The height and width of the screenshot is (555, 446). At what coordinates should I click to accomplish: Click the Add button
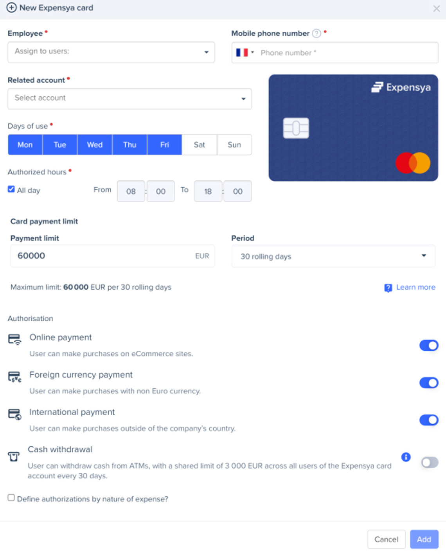tap(424, 539)
